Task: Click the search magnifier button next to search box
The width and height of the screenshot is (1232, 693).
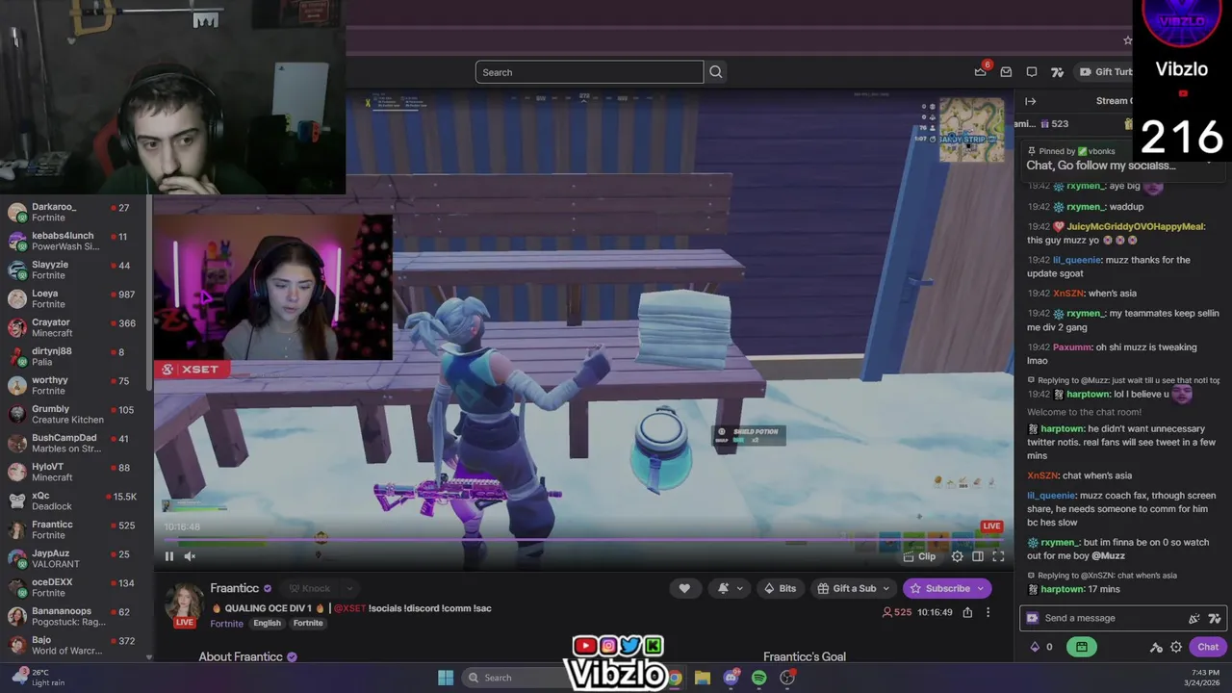Action: click(715, 72)
